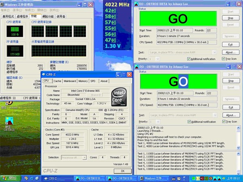
Task: Select Windows 工作 Task Manager taskbar button
Action: pos(153,179)
